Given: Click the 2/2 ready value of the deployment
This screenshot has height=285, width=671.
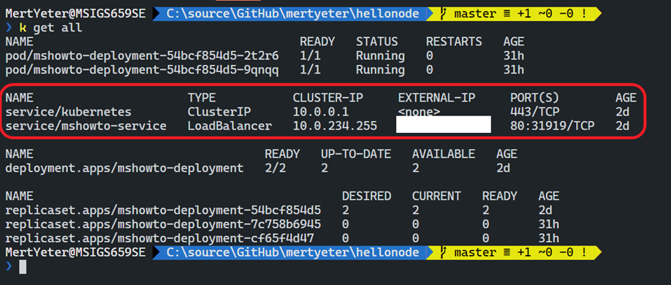Looking at the screenshot, I should (275, 168).
